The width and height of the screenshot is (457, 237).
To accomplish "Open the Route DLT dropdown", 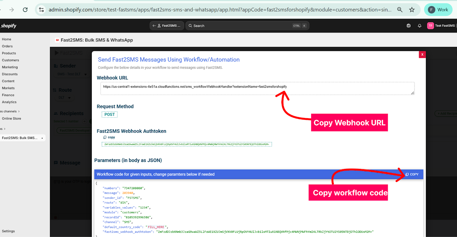I will tap(65, 97).
